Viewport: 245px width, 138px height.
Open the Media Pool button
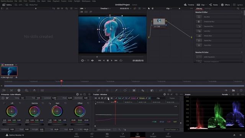tap(31, 5)
